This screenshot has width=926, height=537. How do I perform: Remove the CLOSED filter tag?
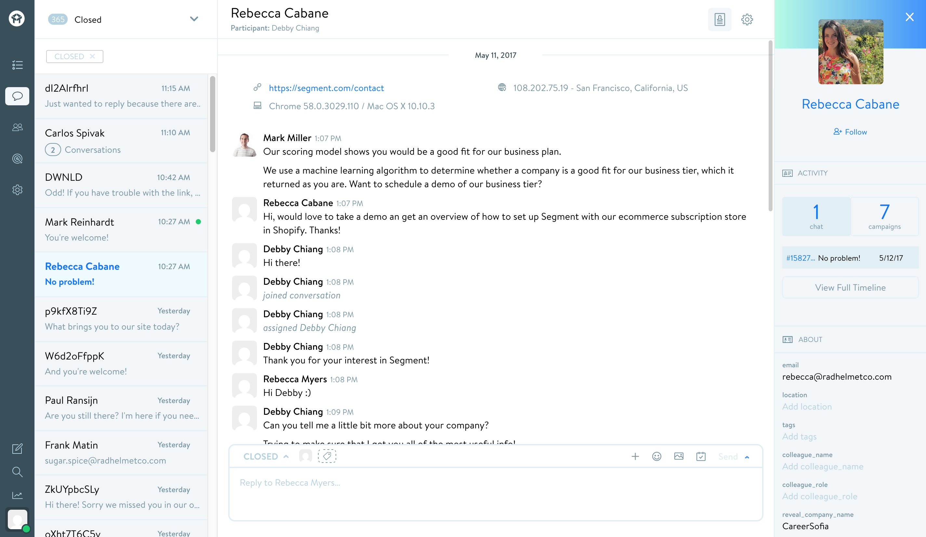tap(92, 56)
